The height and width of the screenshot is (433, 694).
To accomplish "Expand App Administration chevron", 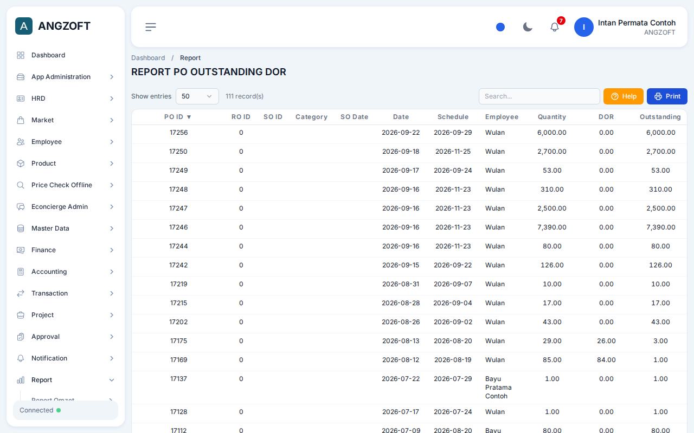I will [x=112, y=77].
